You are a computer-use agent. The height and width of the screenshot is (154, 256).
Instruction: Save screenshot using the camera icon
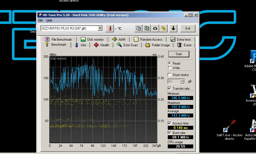pos(155,28)
